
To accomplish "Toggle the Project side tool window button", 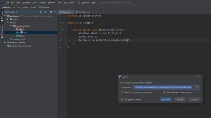I will pyautogui.click(x=2, y=16).
